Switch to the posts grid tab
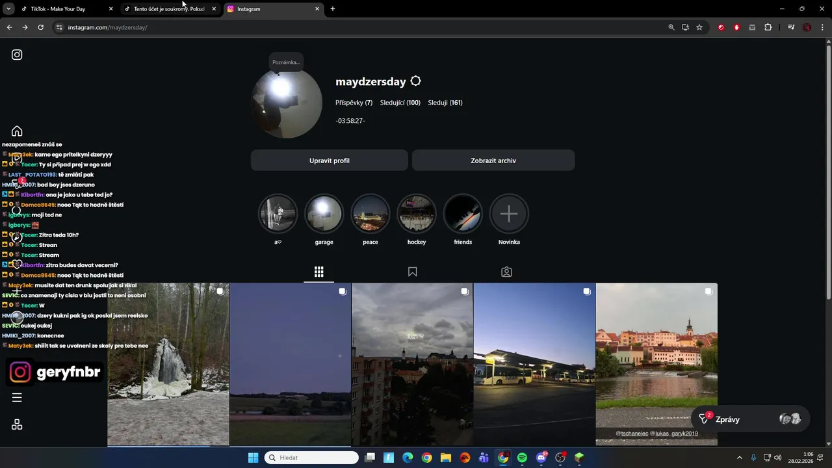Viewport: 832px width, 468px height. (318, 272)
